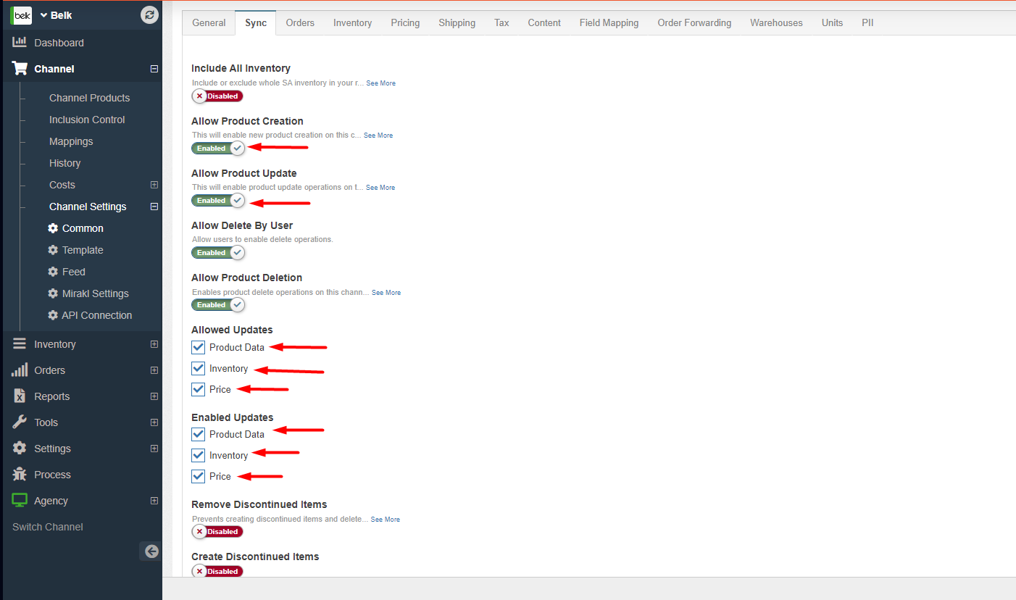Click the Settings gear icon in sidebar
Screen dimensions: 1016x600
point(20,449)
